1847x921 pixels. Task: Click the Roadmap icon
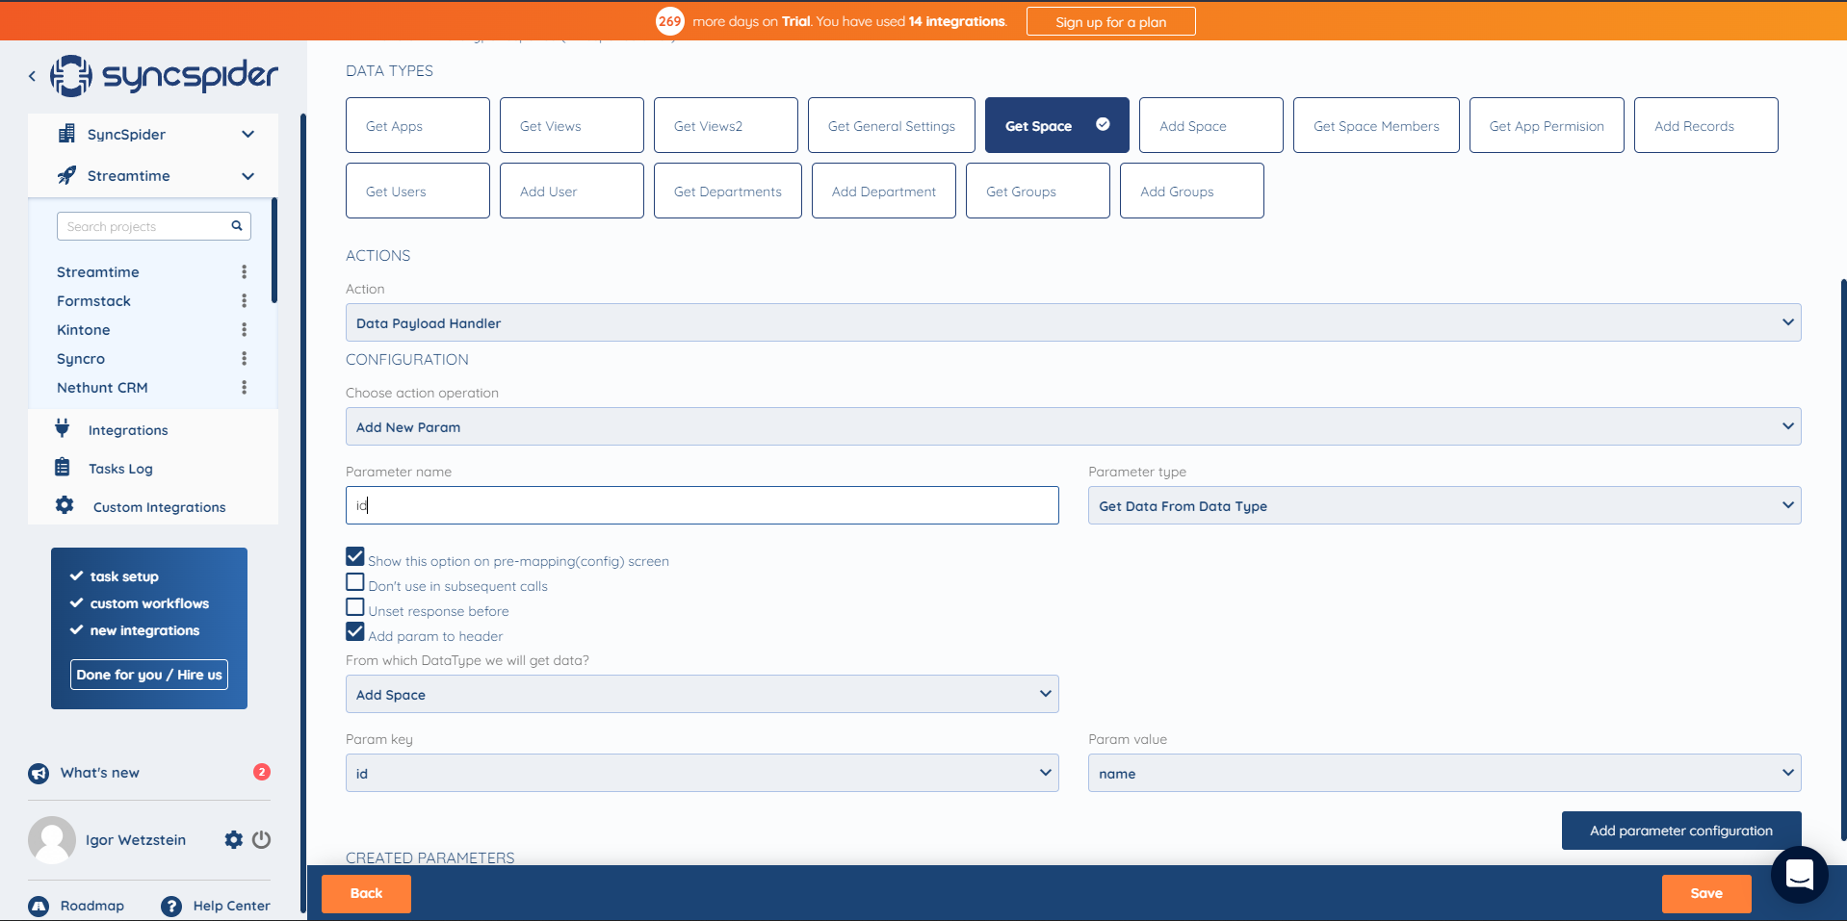[x=39, y=906]
